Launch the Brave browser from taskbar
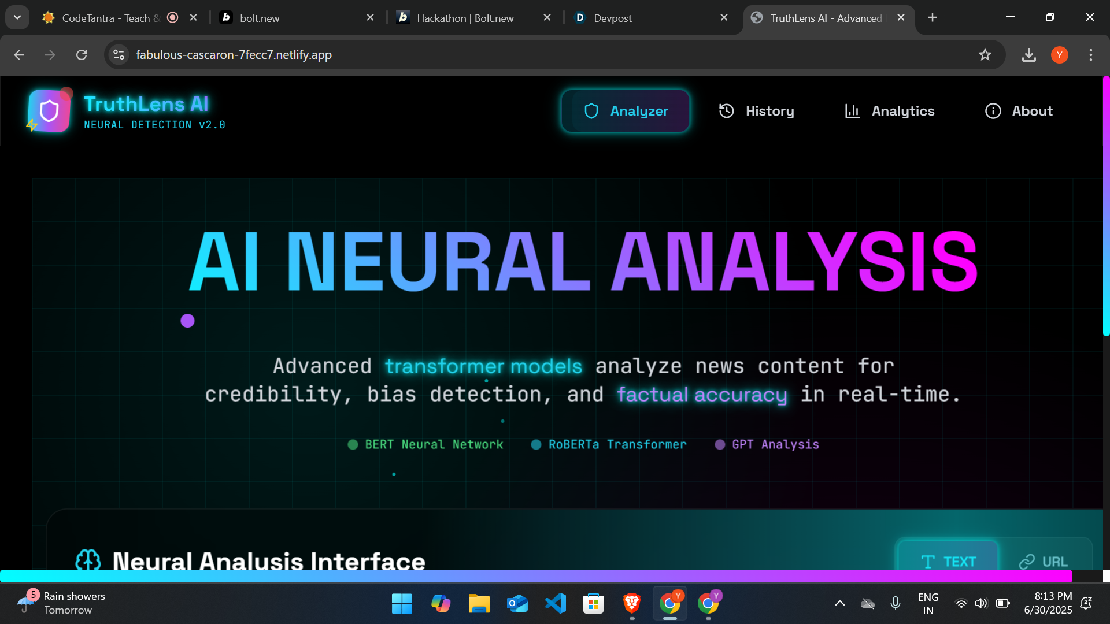The height and width of the screenshot is (624, 1110). (x=632, y=603)
